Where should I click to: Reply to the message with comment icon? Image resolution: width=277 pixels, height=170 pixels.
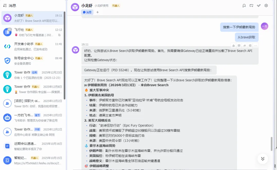(239, 46)
